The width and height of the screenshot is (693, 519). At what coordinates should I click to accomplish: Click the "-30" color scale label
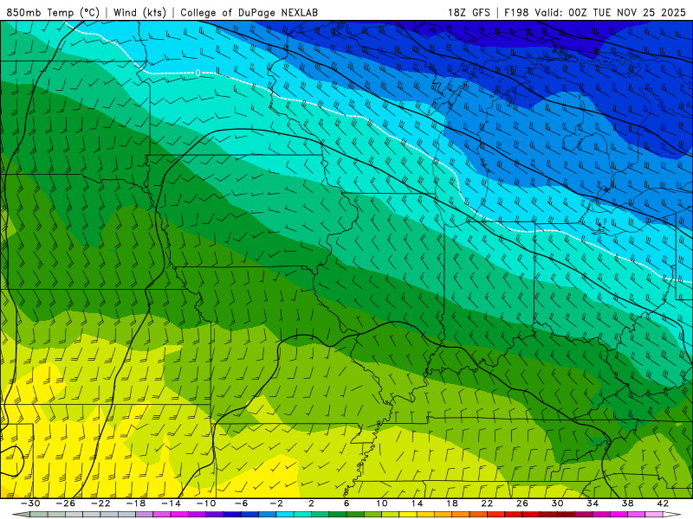pyautogui.click(x=30, y=503)
